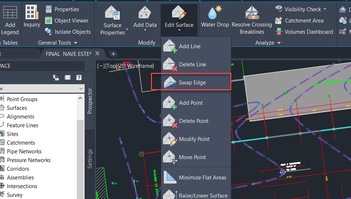Screen dimensions: 351x199
Task: Choose Modify Point from the menu
Action: coord(196,139)
